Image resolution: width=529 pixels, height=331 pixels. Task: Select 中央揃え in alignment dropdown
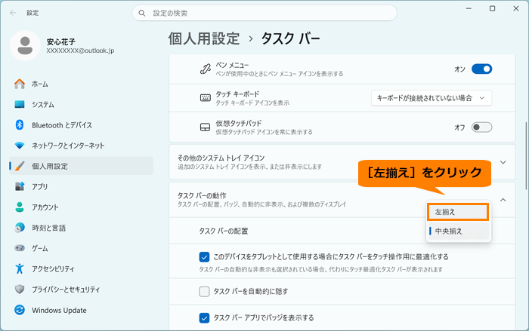coord(459,231)
